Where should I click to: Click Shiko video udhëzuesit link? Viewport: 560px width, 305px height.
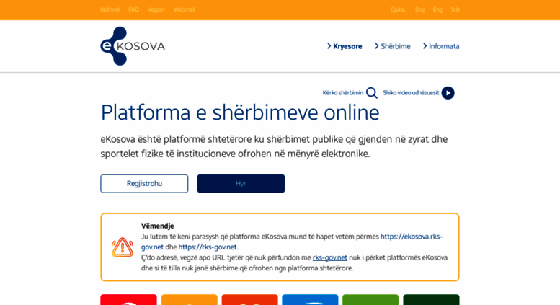pos(411,93)
